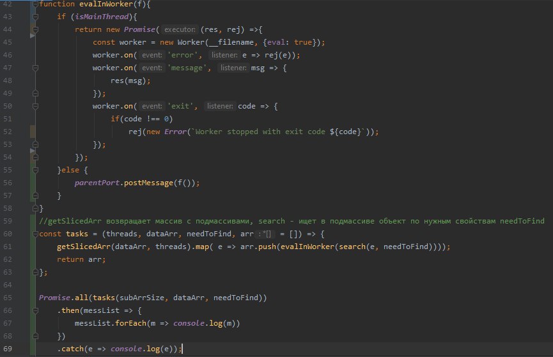553x357 pixels.
Task: Click the fold end marker at line 54
Action: [x=35, y=157]
